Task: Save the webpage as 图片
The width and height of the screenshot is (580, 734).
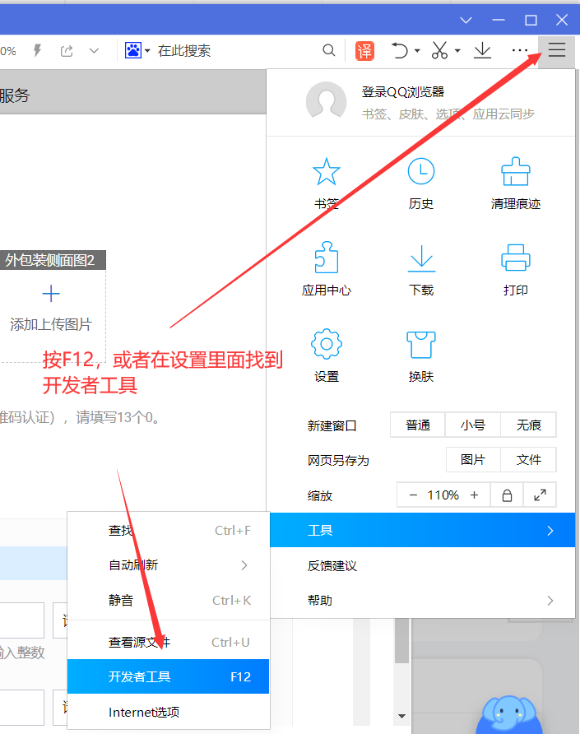Action: [473, 460]
